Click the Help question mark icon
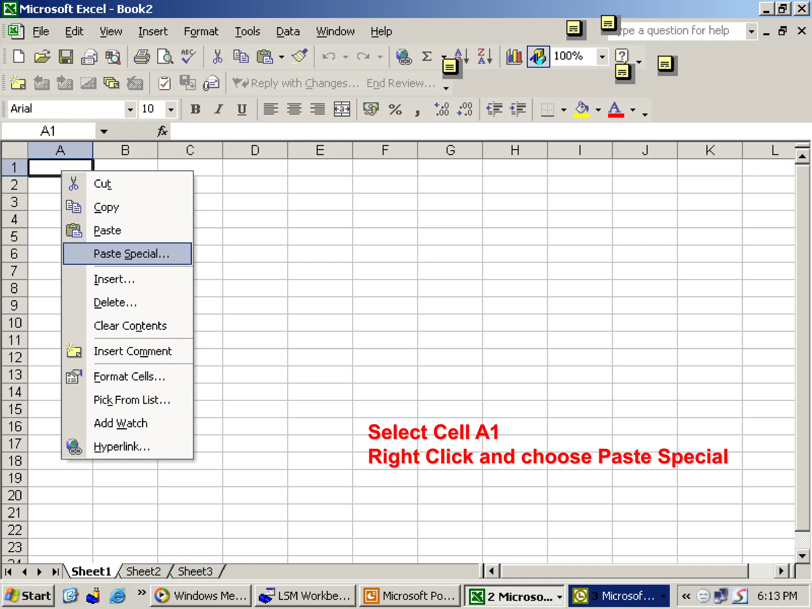 pos(622,56)
